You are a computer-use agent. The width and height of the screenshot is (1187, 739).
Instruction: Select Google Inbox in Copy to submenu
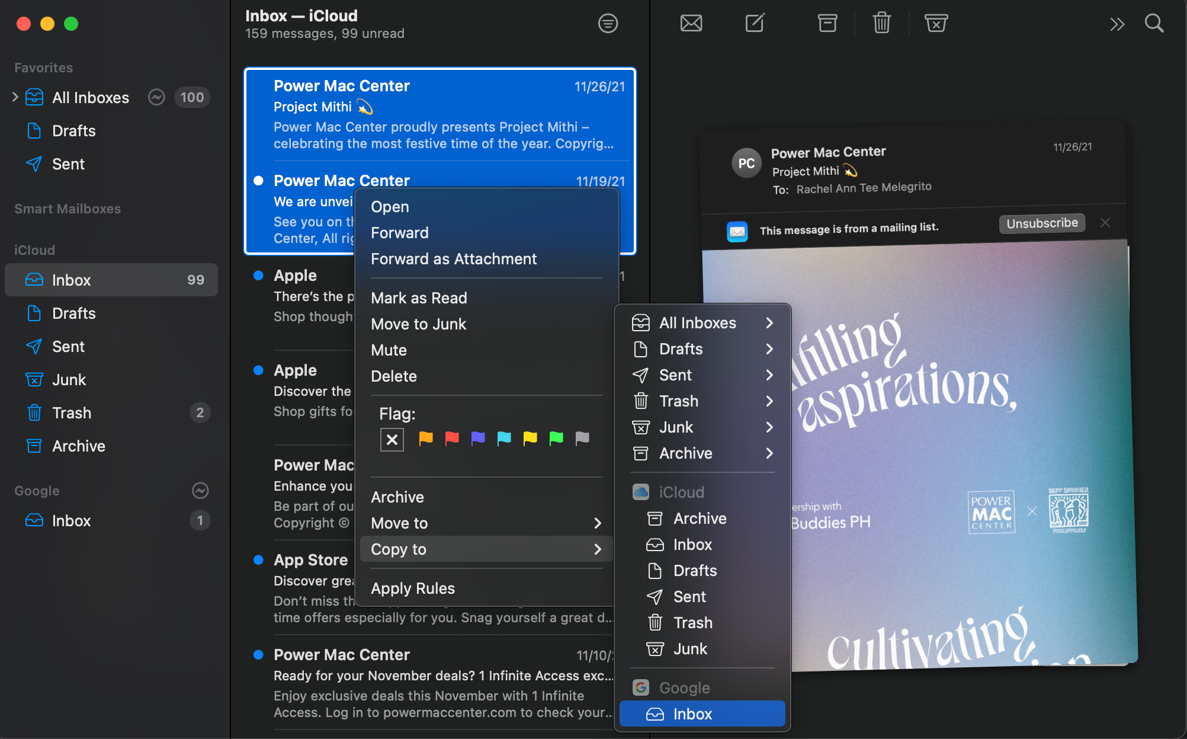[x=692, y=714]
